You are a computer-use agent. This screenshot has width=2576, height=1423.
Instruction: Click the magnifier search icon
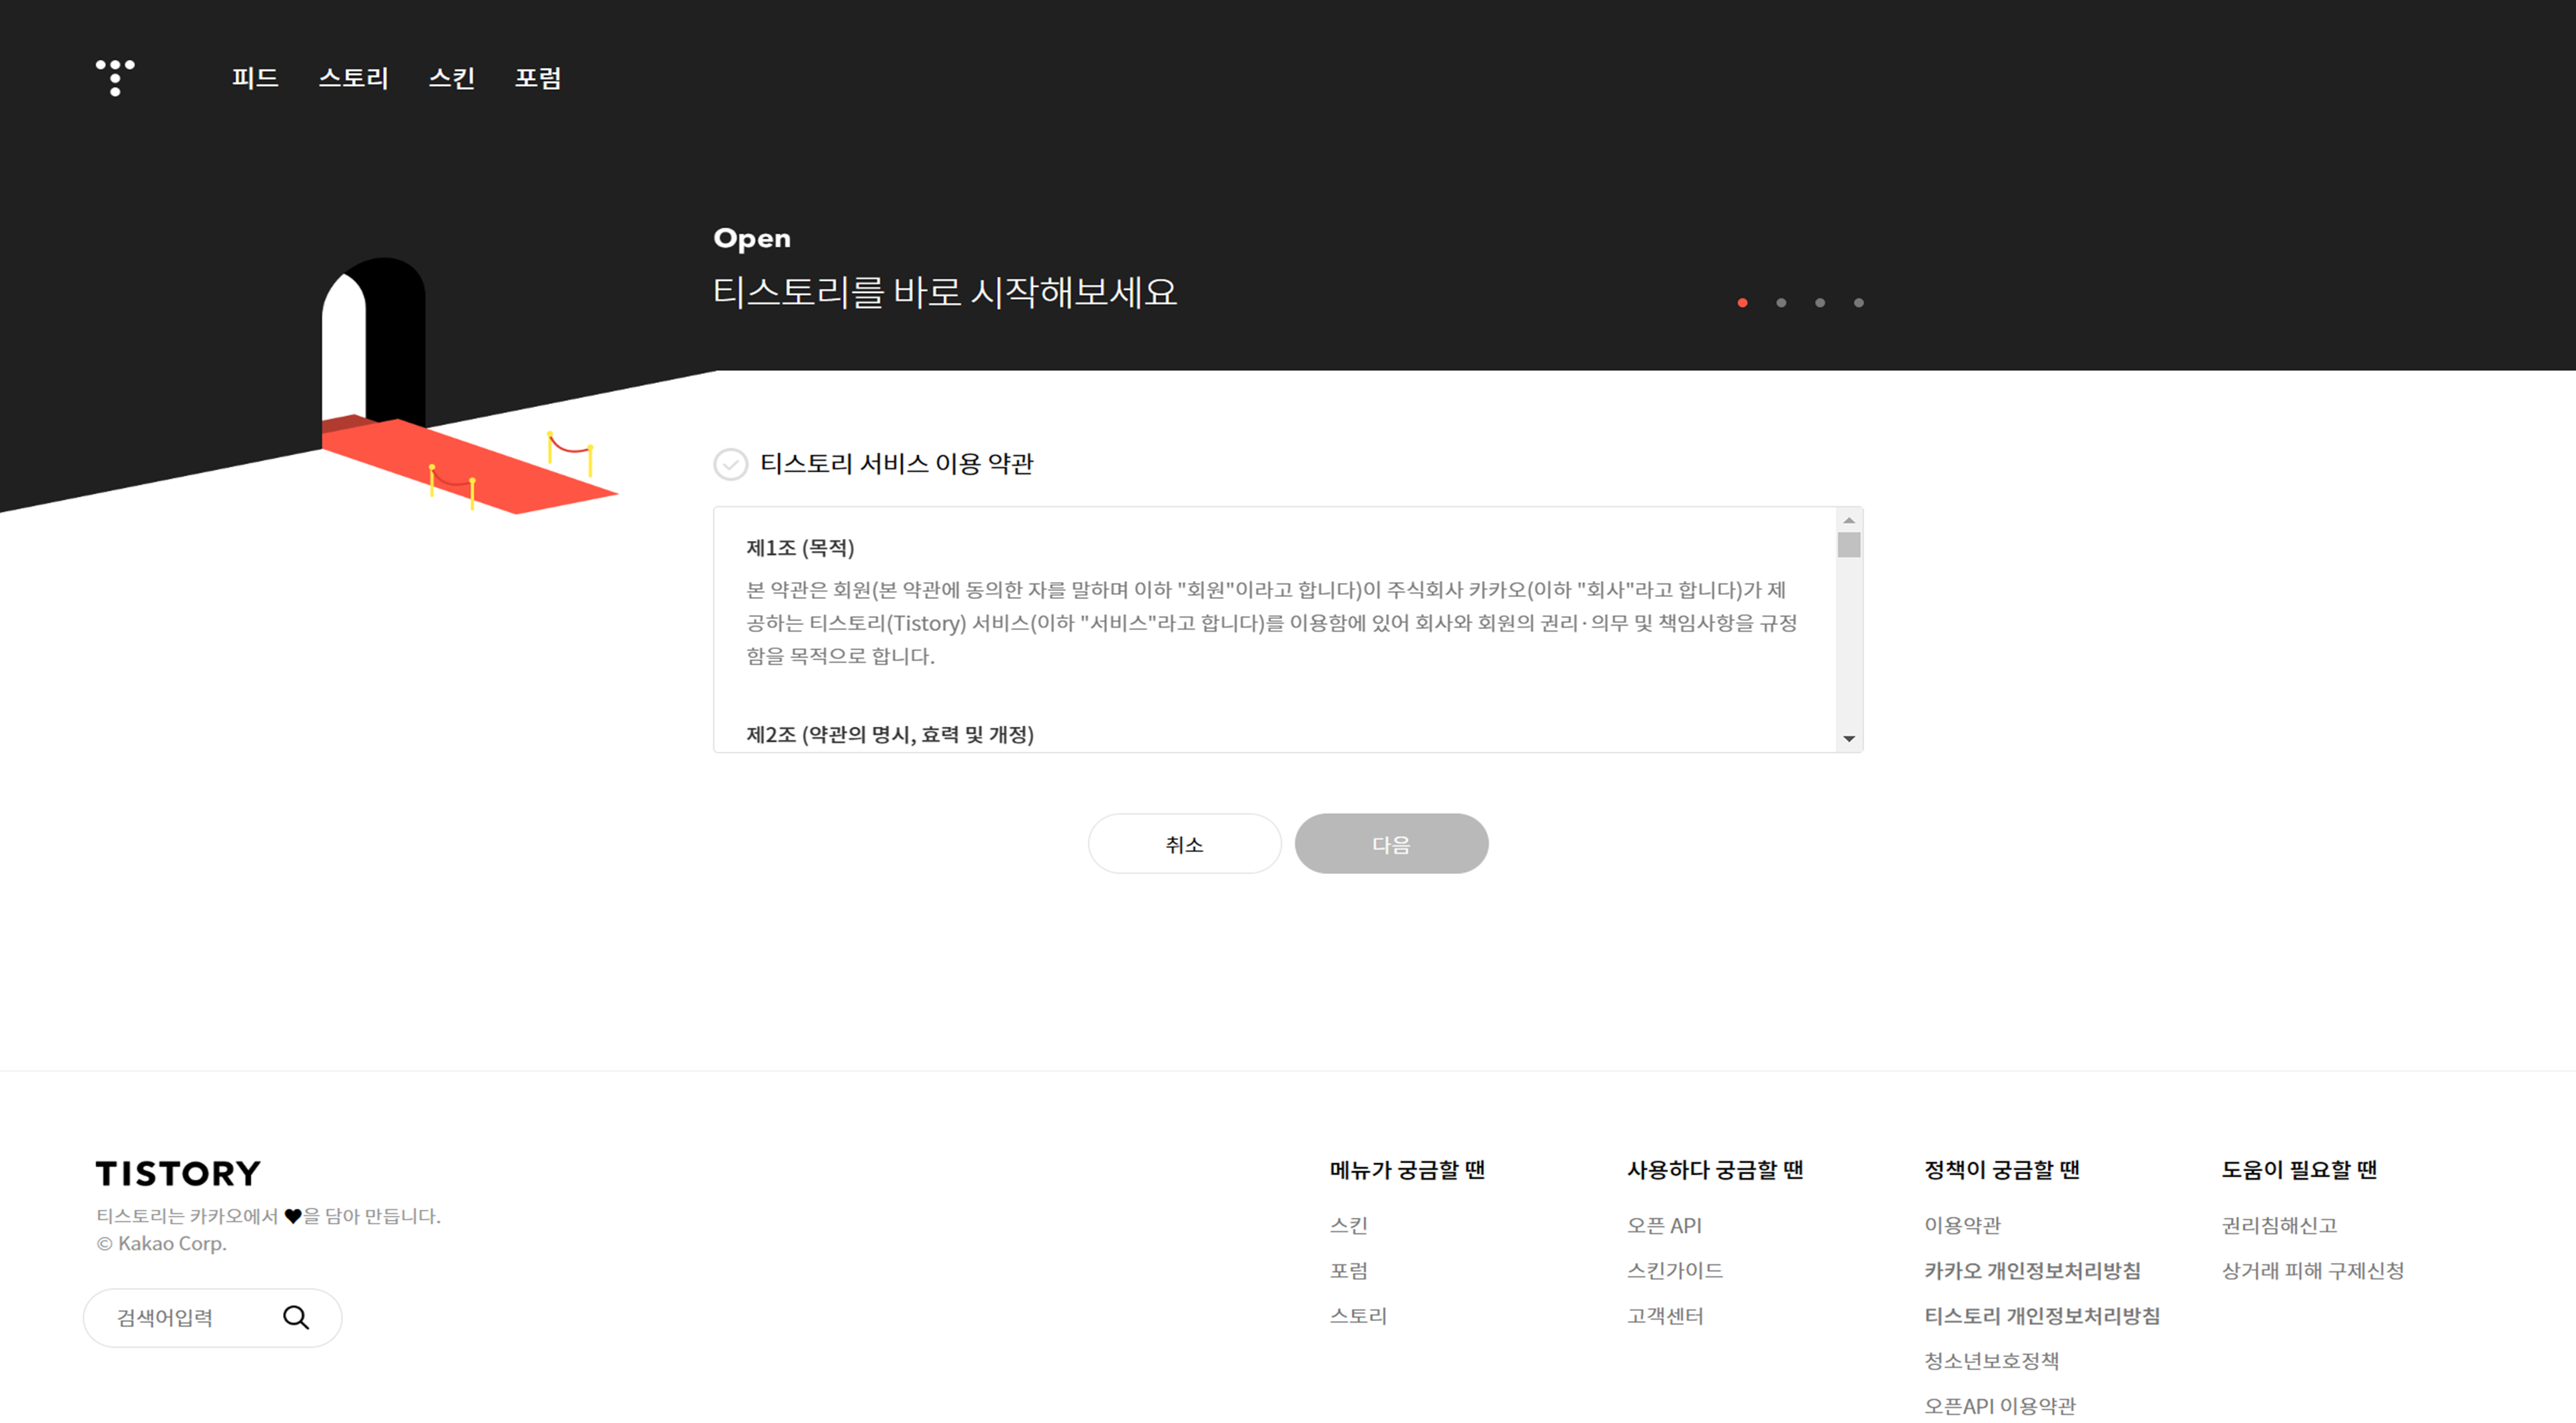coord(296,1318)
